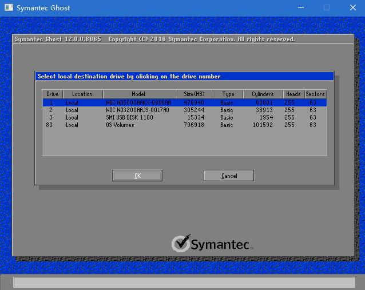
Task: Click the Model column header
Action: [x=138, y=94]
